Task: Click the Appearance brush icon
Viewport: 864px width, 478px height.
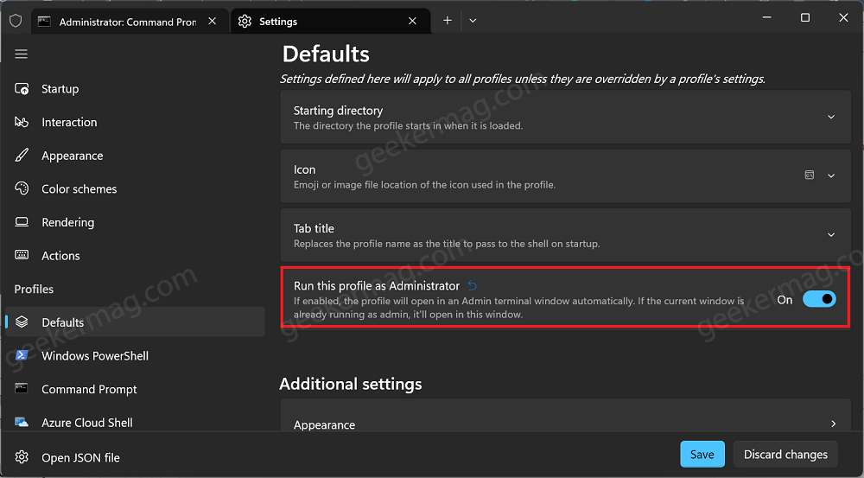Action: tap(22, 156)
